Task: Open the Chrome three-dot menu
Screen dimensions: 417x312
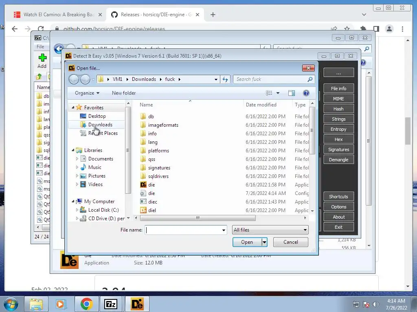Action: coord(402,29)
